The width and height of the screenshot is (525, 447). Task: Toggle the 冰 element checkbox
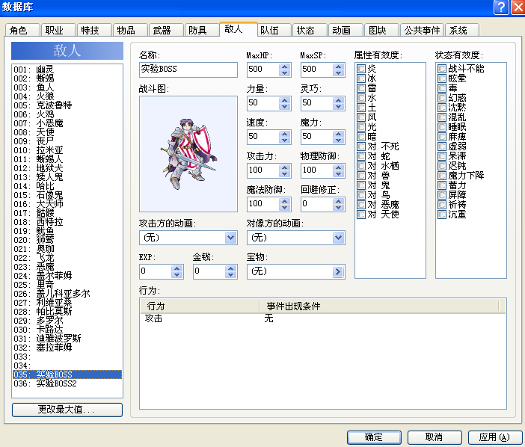click(x=361, y=78)
